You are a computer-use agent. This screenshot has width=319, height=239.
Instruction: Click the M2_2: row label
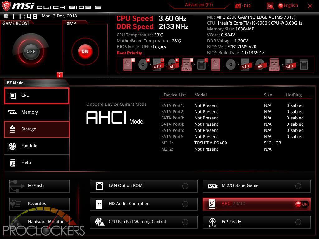point(167,149)
